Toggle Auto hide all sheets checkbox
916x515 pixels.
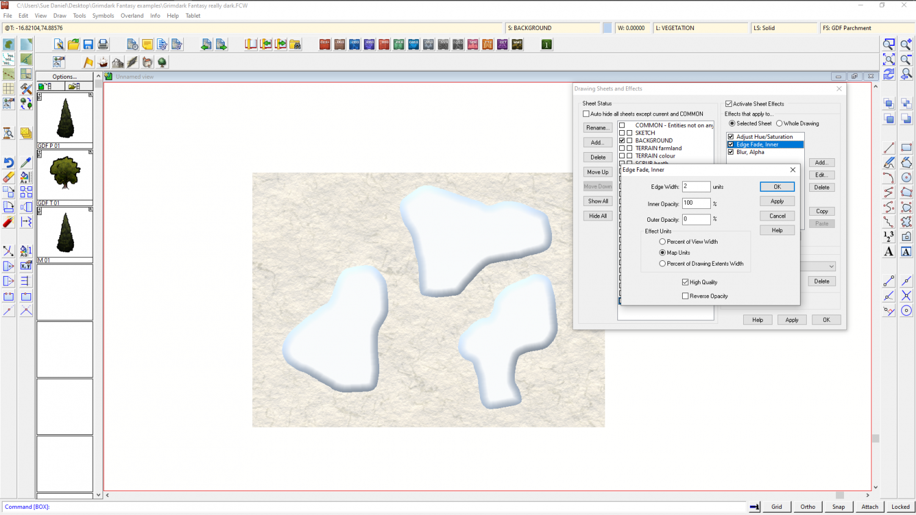pos(586,114)
